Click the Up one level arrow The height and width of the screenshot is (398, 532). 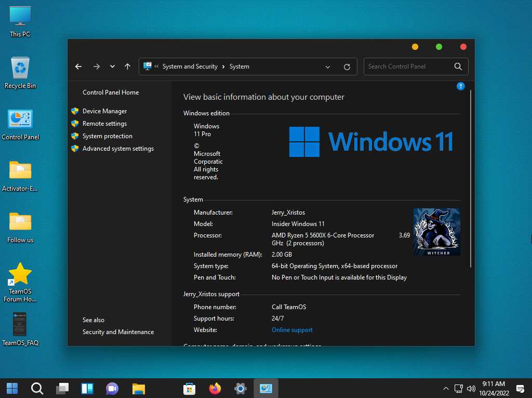click(127, 67)
